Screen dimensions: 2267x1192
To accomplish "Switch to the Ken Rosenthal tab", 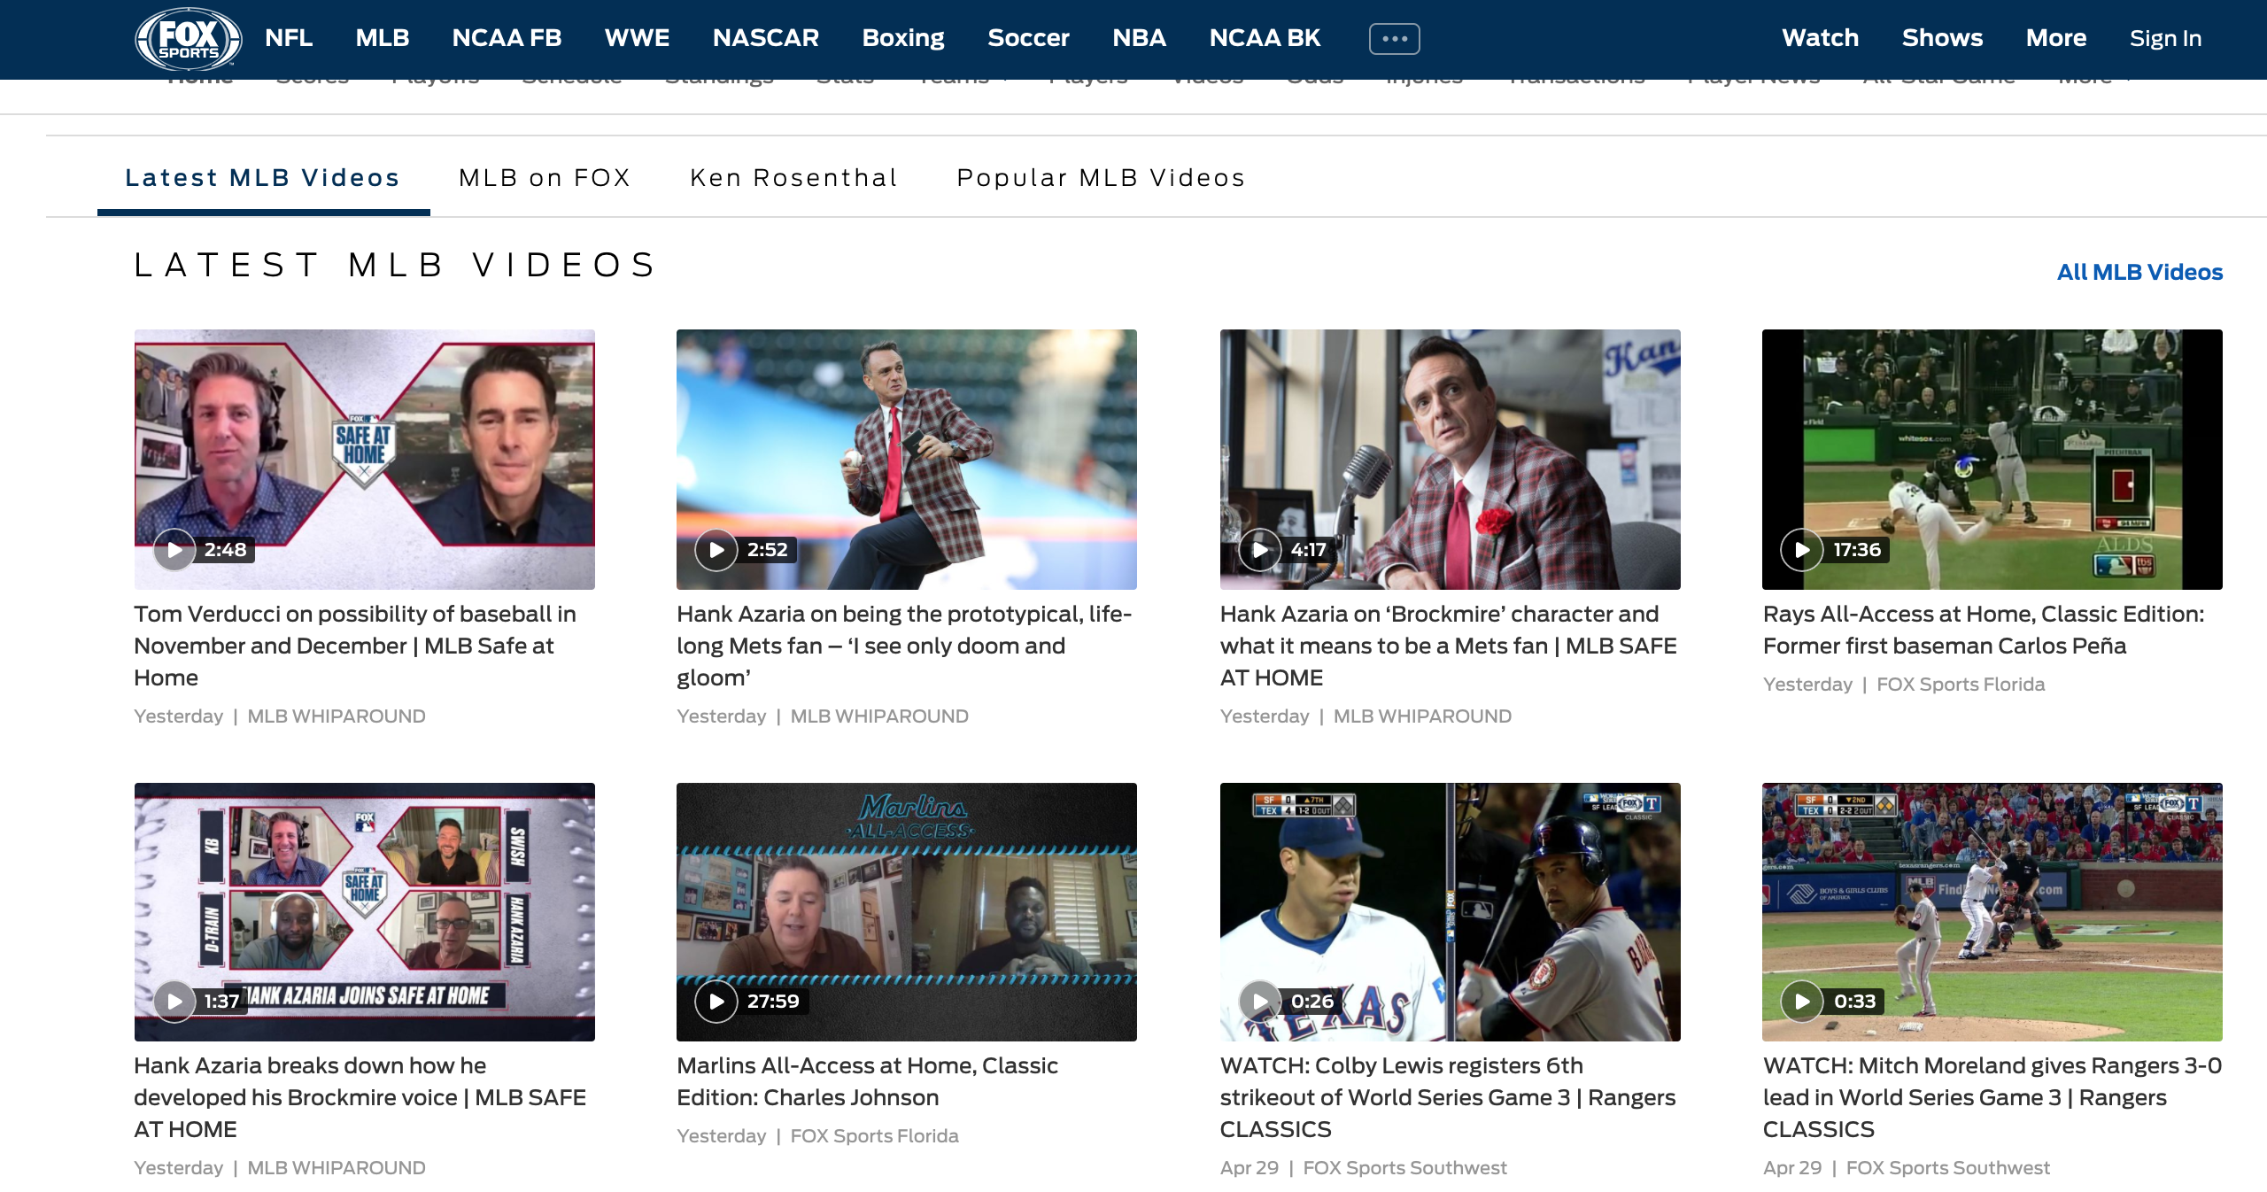I will pos(794,178).
